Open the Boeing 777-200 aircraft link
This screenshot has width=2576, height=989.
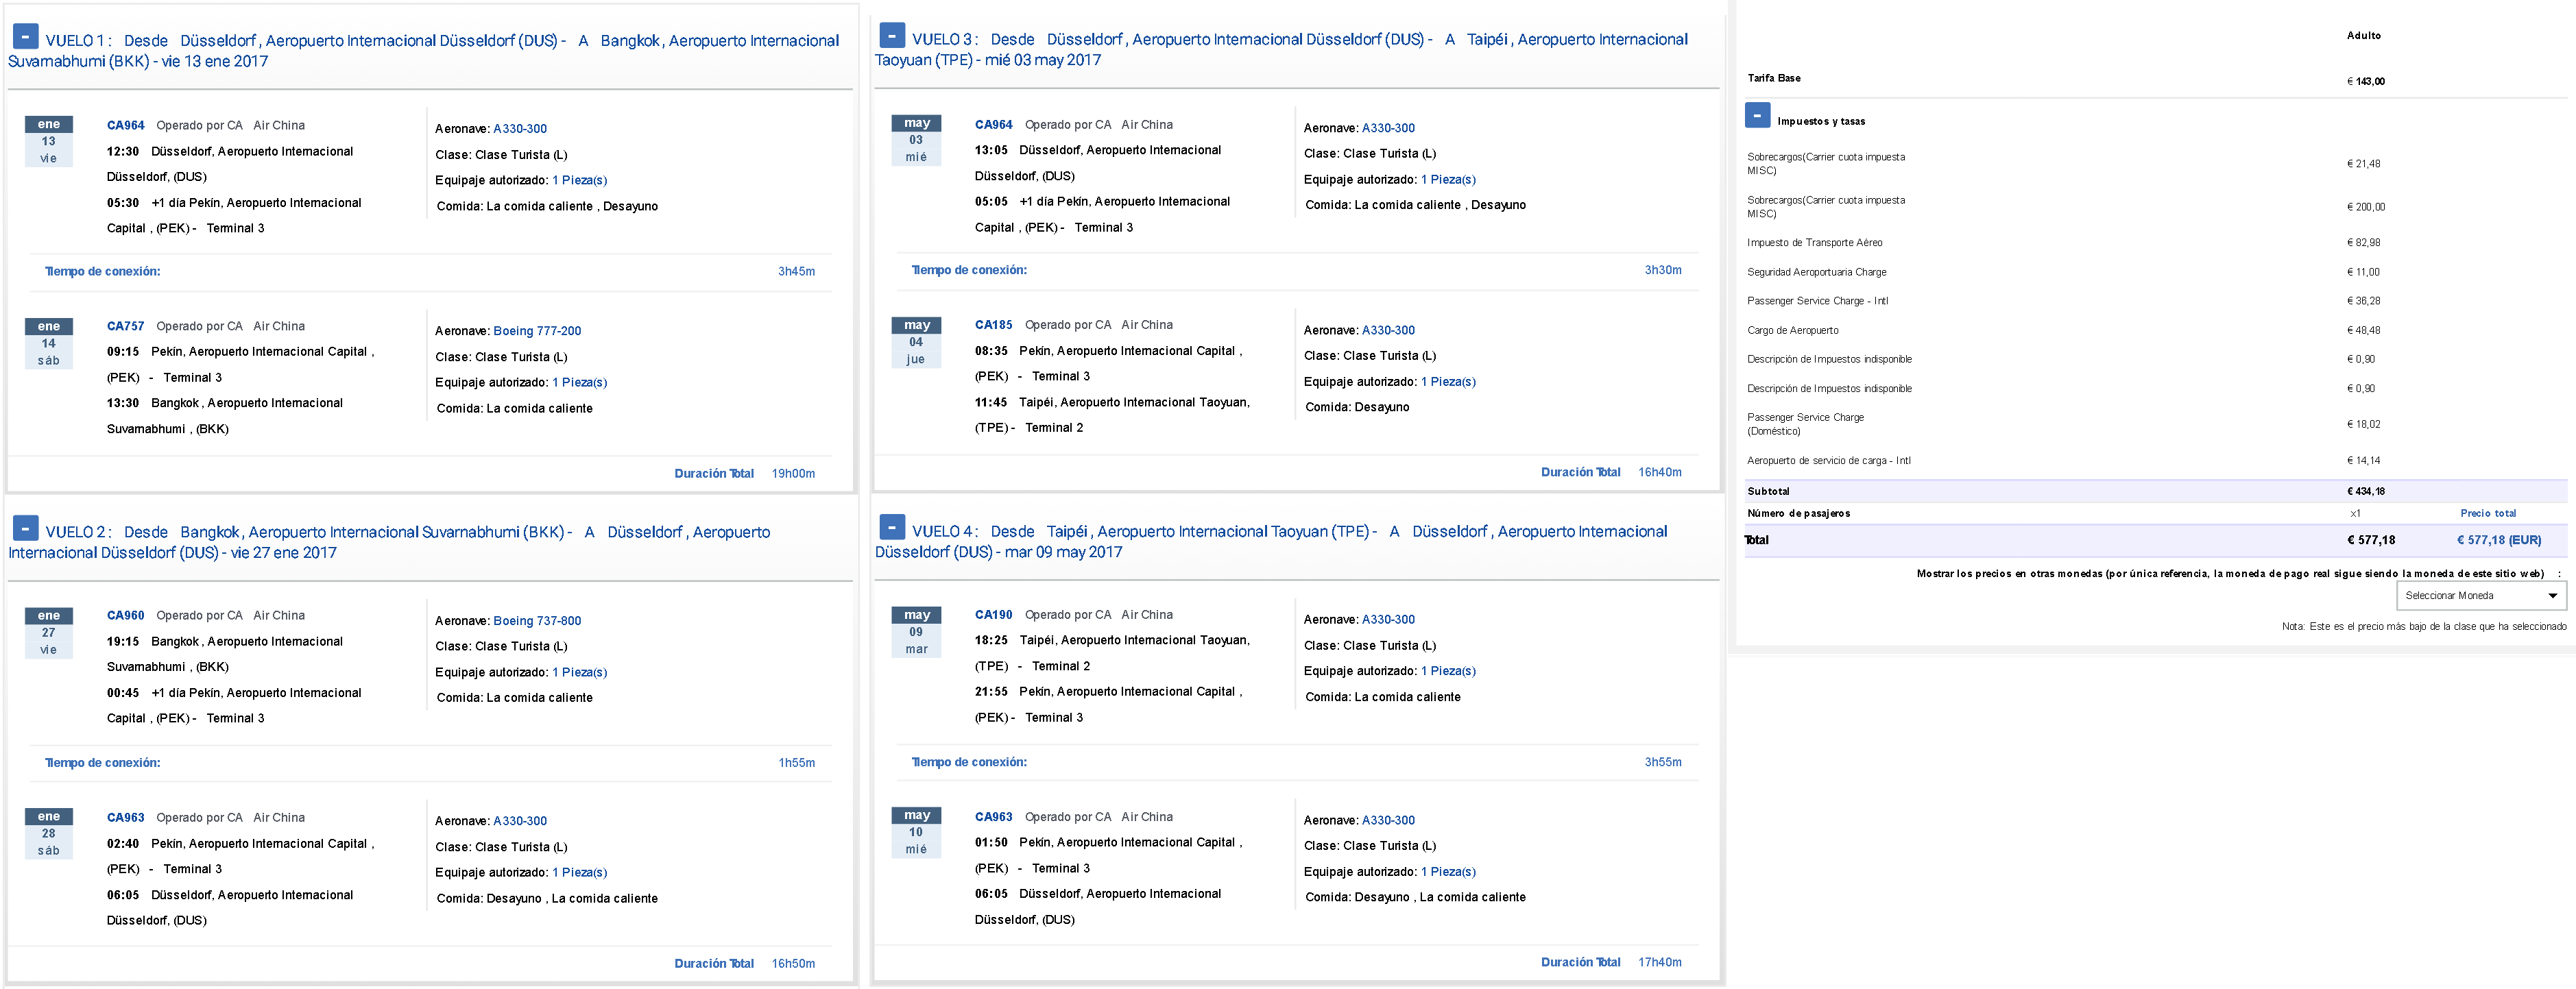[x=537, y=331]
